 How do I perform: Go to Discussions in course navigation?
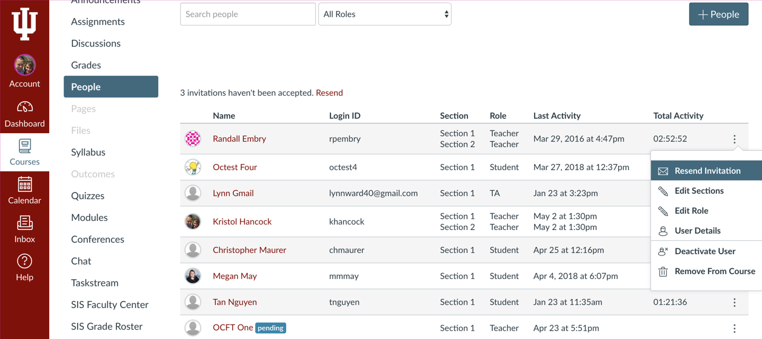pos(96,43)
